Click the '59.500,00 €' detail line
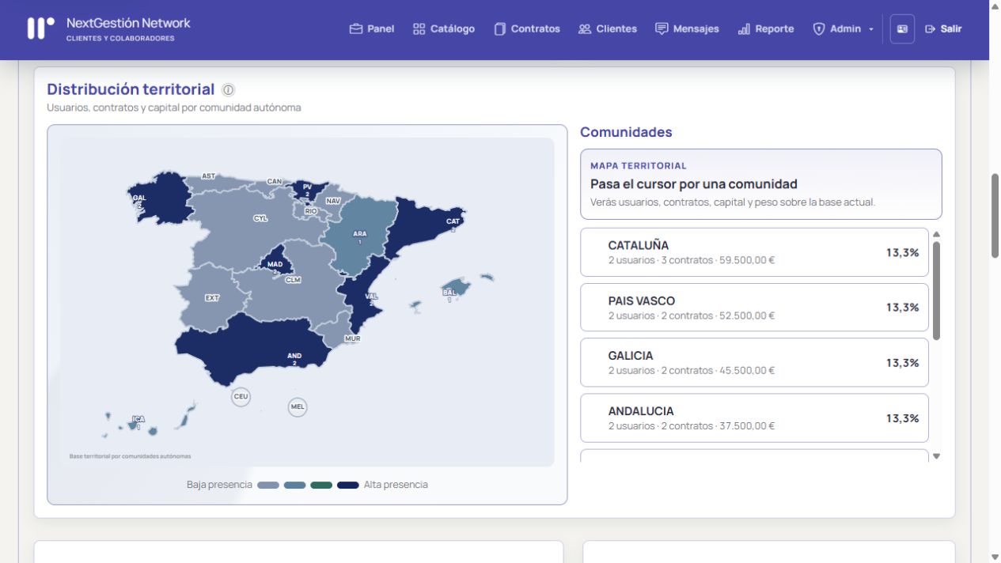This screenshot has width=1001, height=563. (x=692, y=260)
